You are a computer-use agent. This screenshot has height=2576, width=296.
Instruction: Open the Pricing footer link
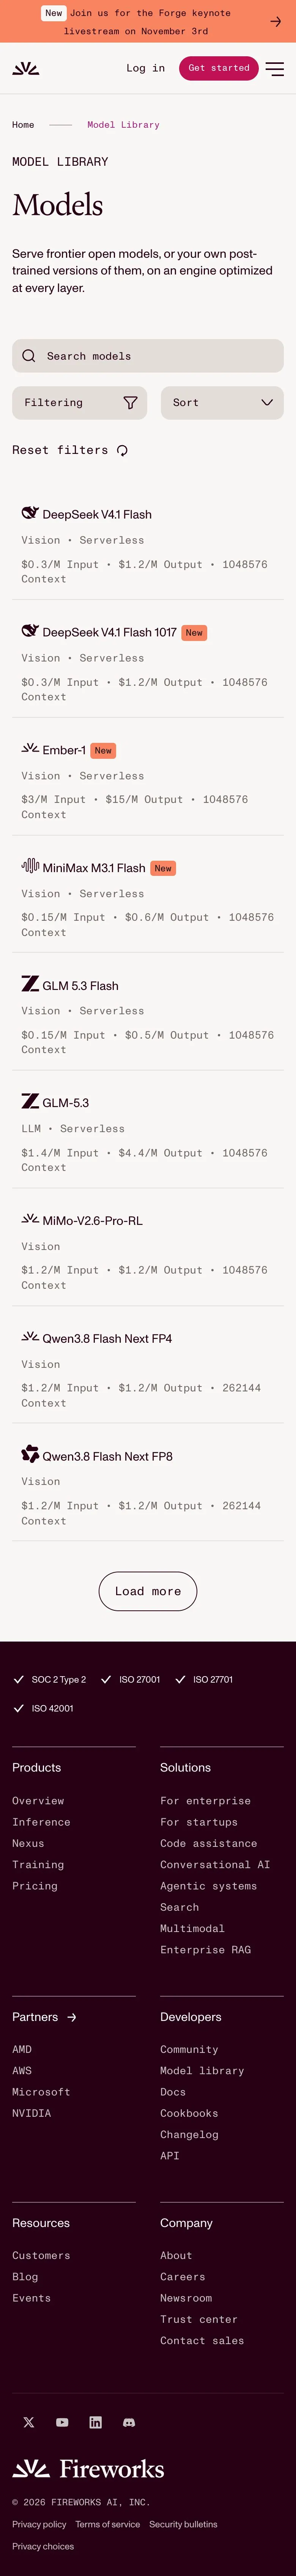click(x=35, y=1886)
